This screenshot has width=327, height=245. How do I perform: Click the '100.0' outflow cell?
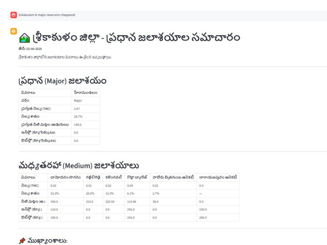[x=54, y=218]
